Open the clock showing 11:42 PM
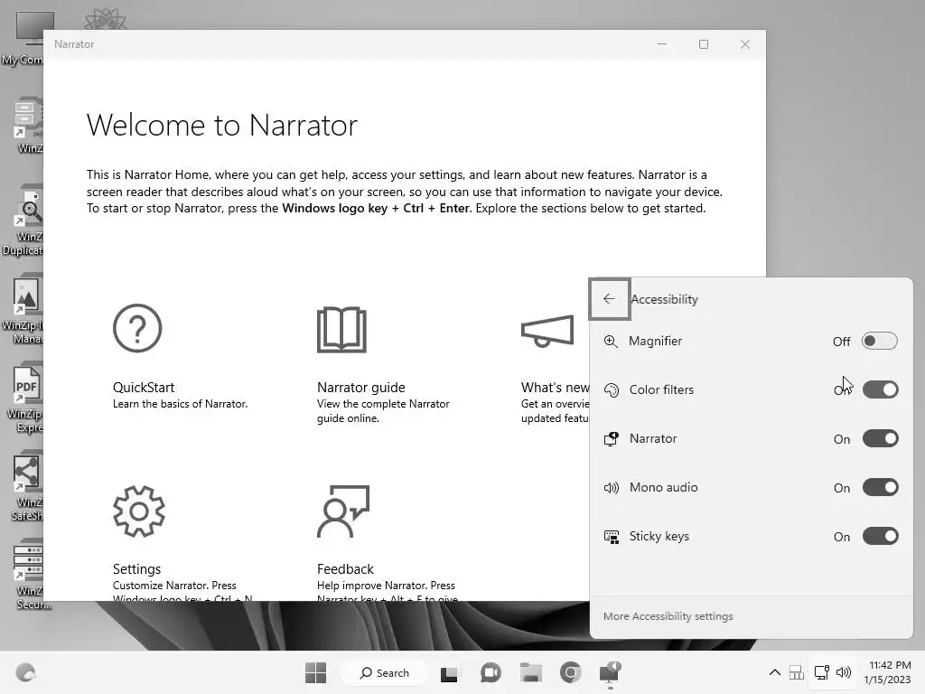The height and width of the screenshot is (694, 925). pos(887,672)
